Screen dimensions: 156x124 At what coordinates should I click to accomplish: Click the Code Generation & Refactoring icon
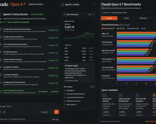pyautogui.click(x=120, y=95)
